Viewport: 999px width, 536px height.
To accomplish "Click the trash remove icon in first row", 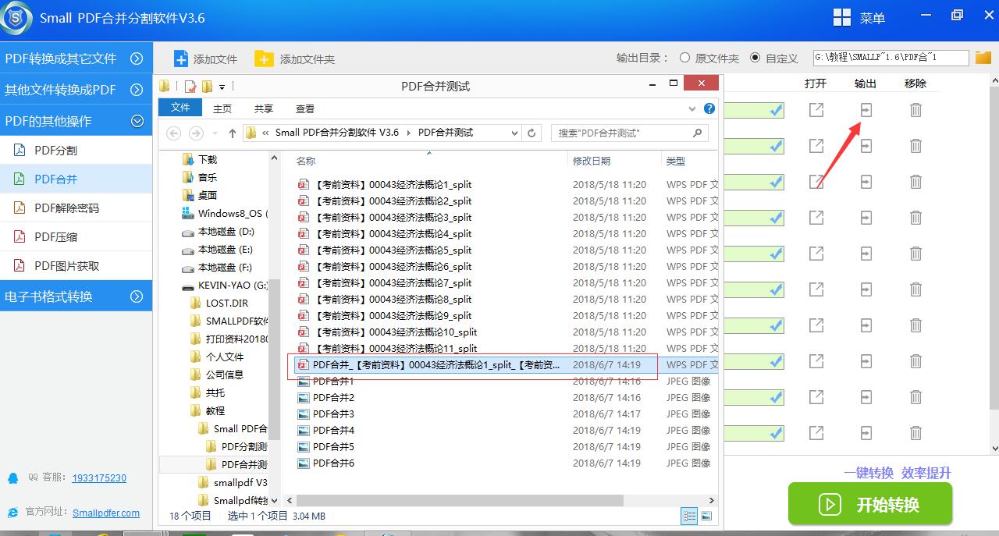I will [915, 110].
